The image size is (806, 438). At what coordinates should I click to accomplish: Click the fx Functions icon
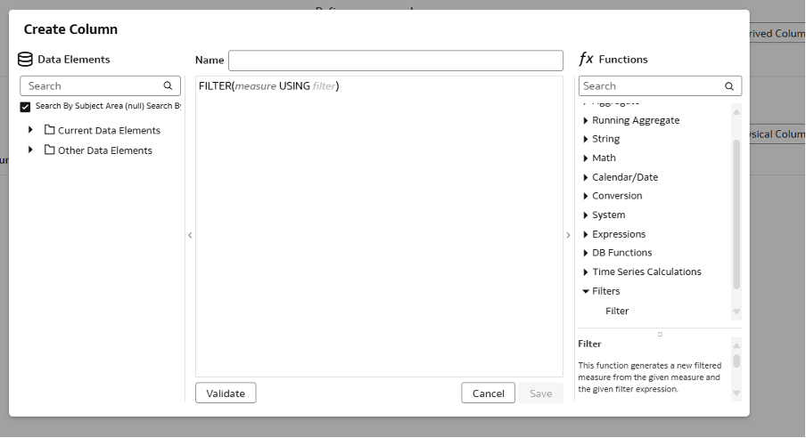click(586, 60)
